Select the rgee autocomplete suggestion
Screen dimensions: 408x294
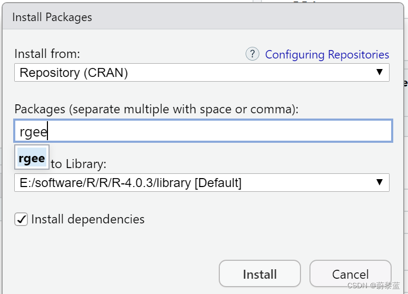(32, 158)
